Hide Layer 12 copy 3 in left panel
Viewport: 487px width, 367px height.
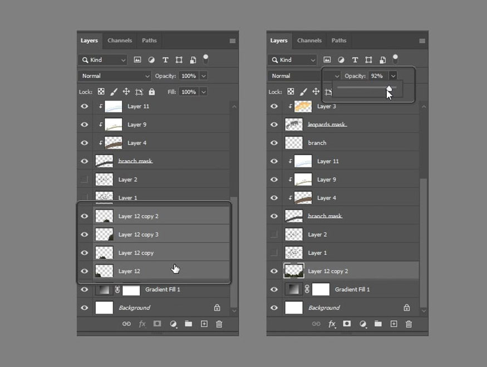tap(84, 235)
